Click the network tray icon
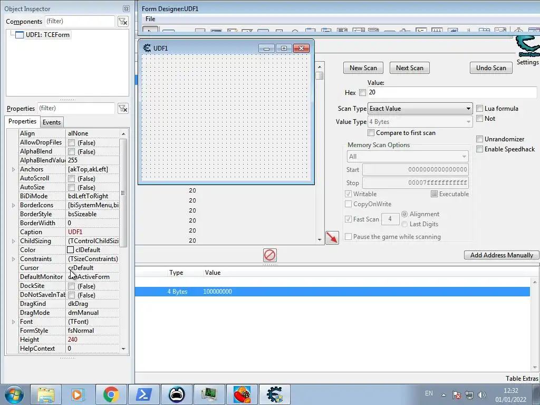The image size is (540, 405). pyautogui.click(x=469, y=395)
